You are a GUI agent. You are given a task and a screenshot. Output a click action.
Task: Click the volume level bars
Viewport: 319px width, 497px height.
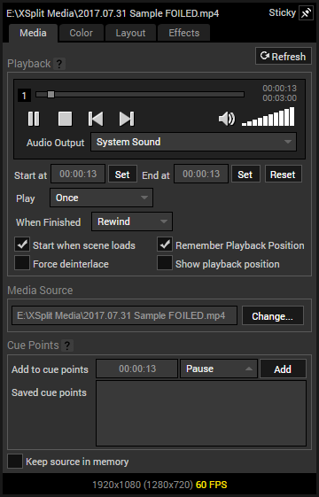point(268,117)
